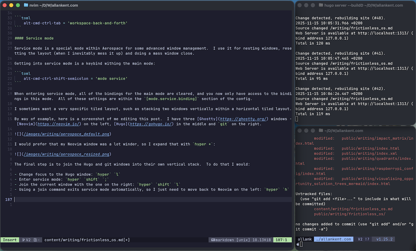416x251 pixels.
Task: Click the git branch icon in nvim statusline
Action: (24, 240)
